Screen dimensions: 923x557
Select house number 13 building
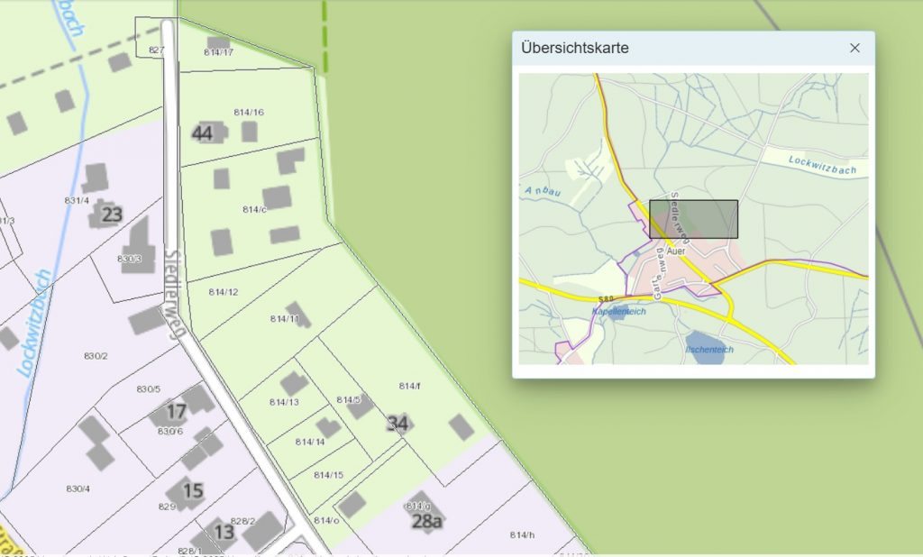[224, 532]
